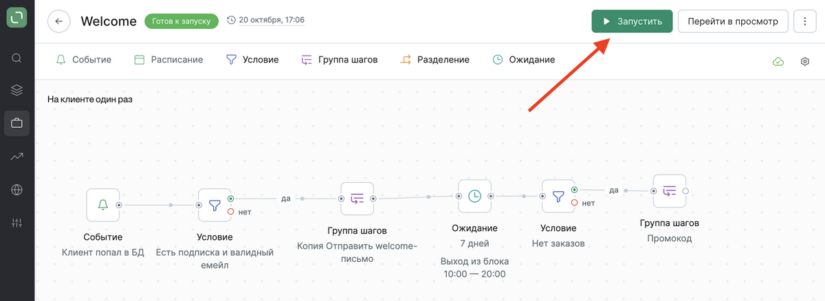Click Перейти в просмотр button

point(733,21)
